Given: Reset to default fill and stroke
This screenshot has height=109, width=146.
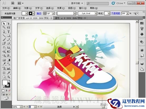Looking at the screenshot, I should 3,86.
